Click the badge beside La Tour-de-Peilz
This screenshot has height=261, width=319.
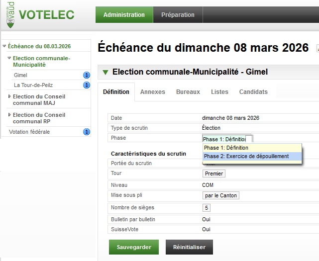point(86,86)
